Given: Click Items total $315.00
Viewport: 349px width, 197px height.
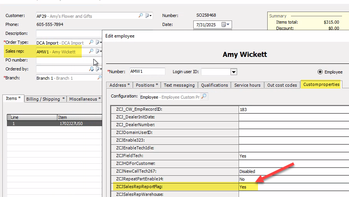Looking at the screenshot, I should [x=332, y=22].
